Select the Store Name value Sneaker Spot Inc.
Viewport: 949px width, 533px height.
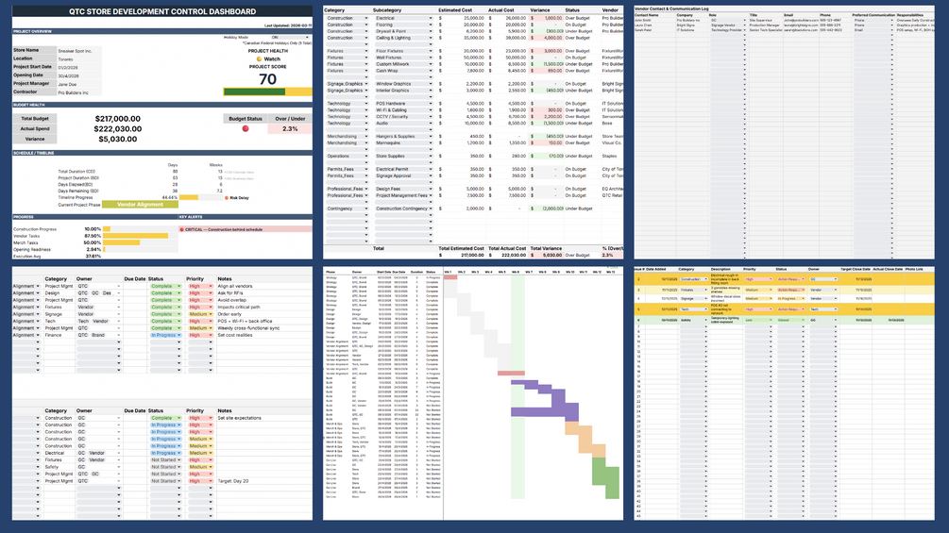pos(79,51)
